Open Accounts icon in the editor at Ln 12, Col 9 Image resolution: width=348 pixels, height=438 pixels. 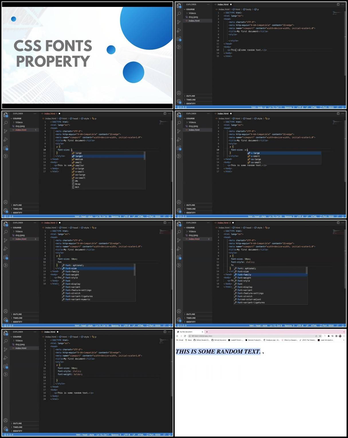click(179, 311)
